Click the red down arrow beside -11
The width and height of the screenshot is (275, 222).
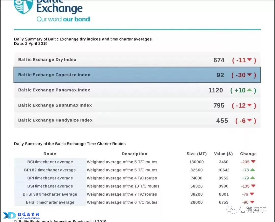249,60
